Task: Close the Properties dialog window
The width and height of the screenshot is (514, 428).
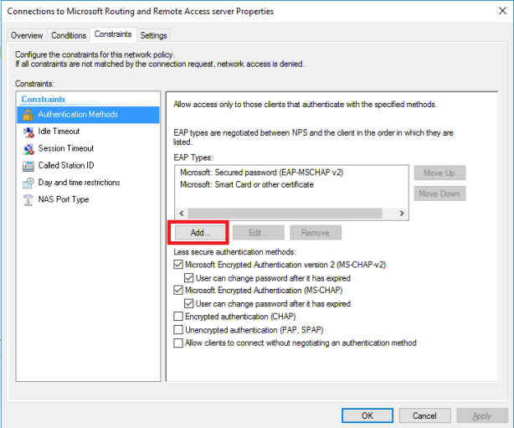Action: [502, 11]
